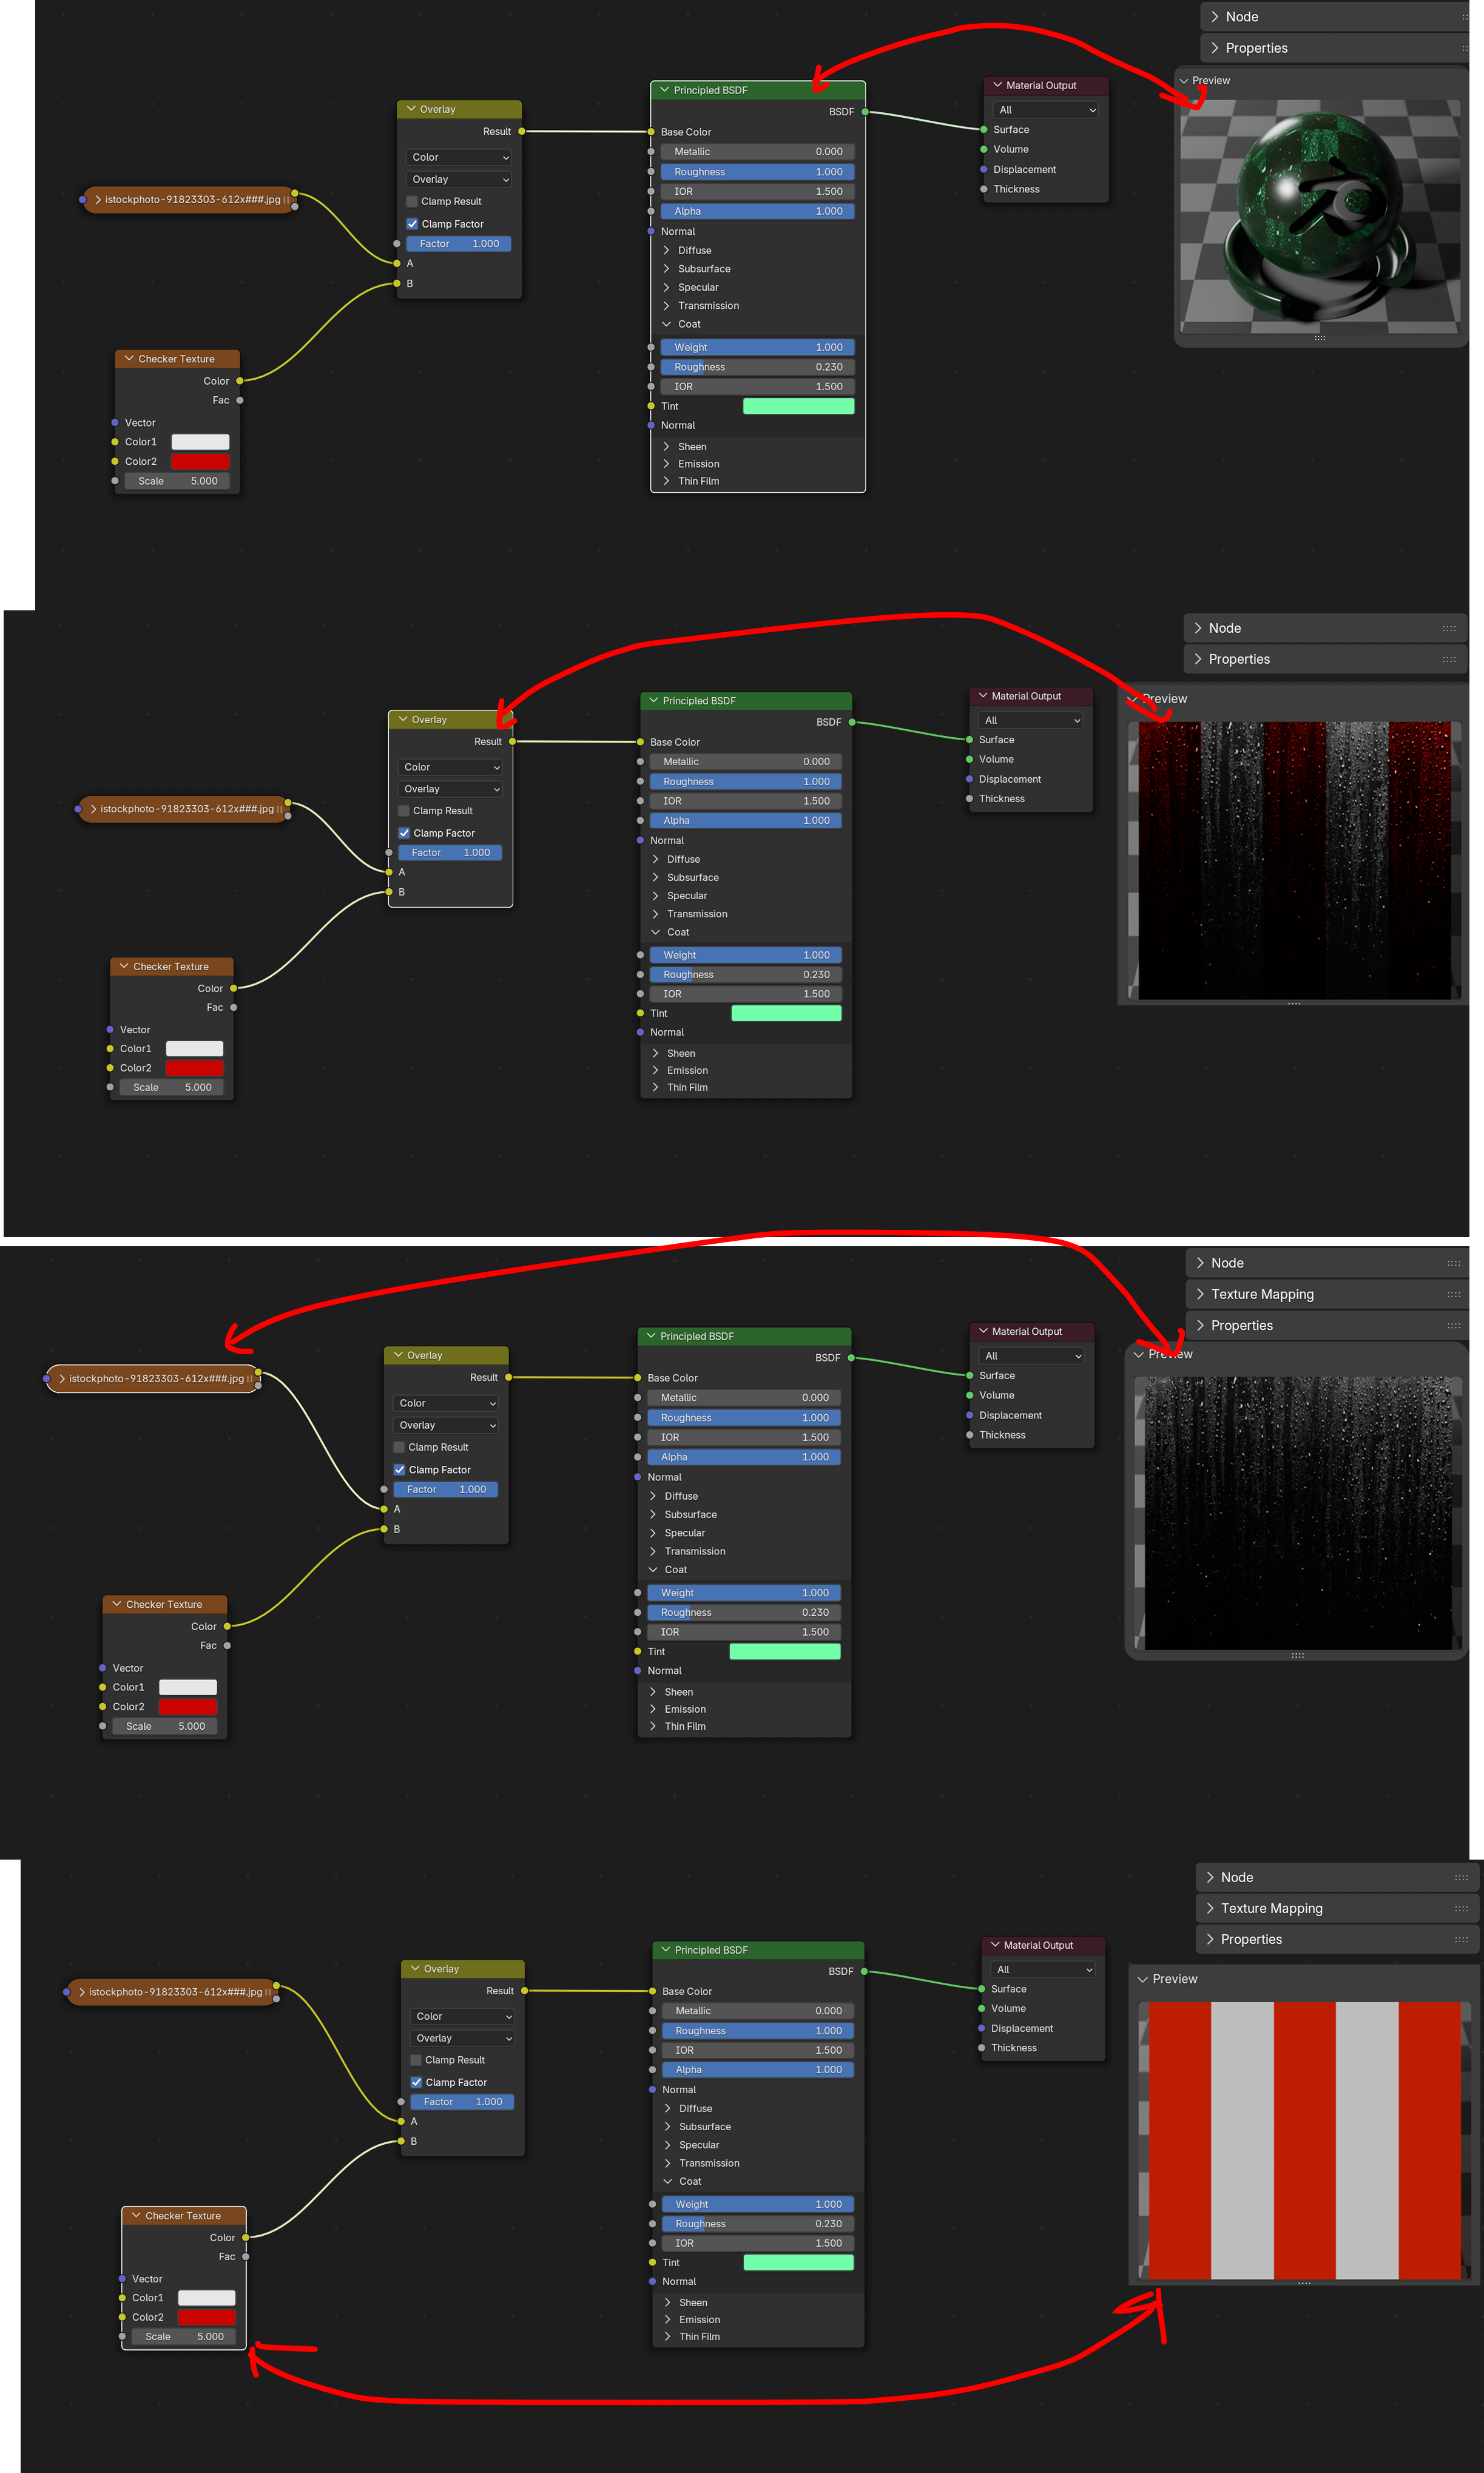Open Color data-type dropdown in sphere-preview screenshot
The height and width of the screenshot is (2473, 1484).
coord(460,157)
